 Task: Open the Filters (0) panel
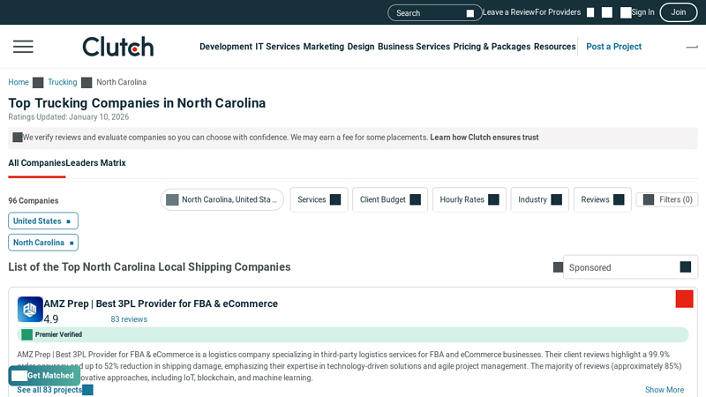click(x=667, y=199)
